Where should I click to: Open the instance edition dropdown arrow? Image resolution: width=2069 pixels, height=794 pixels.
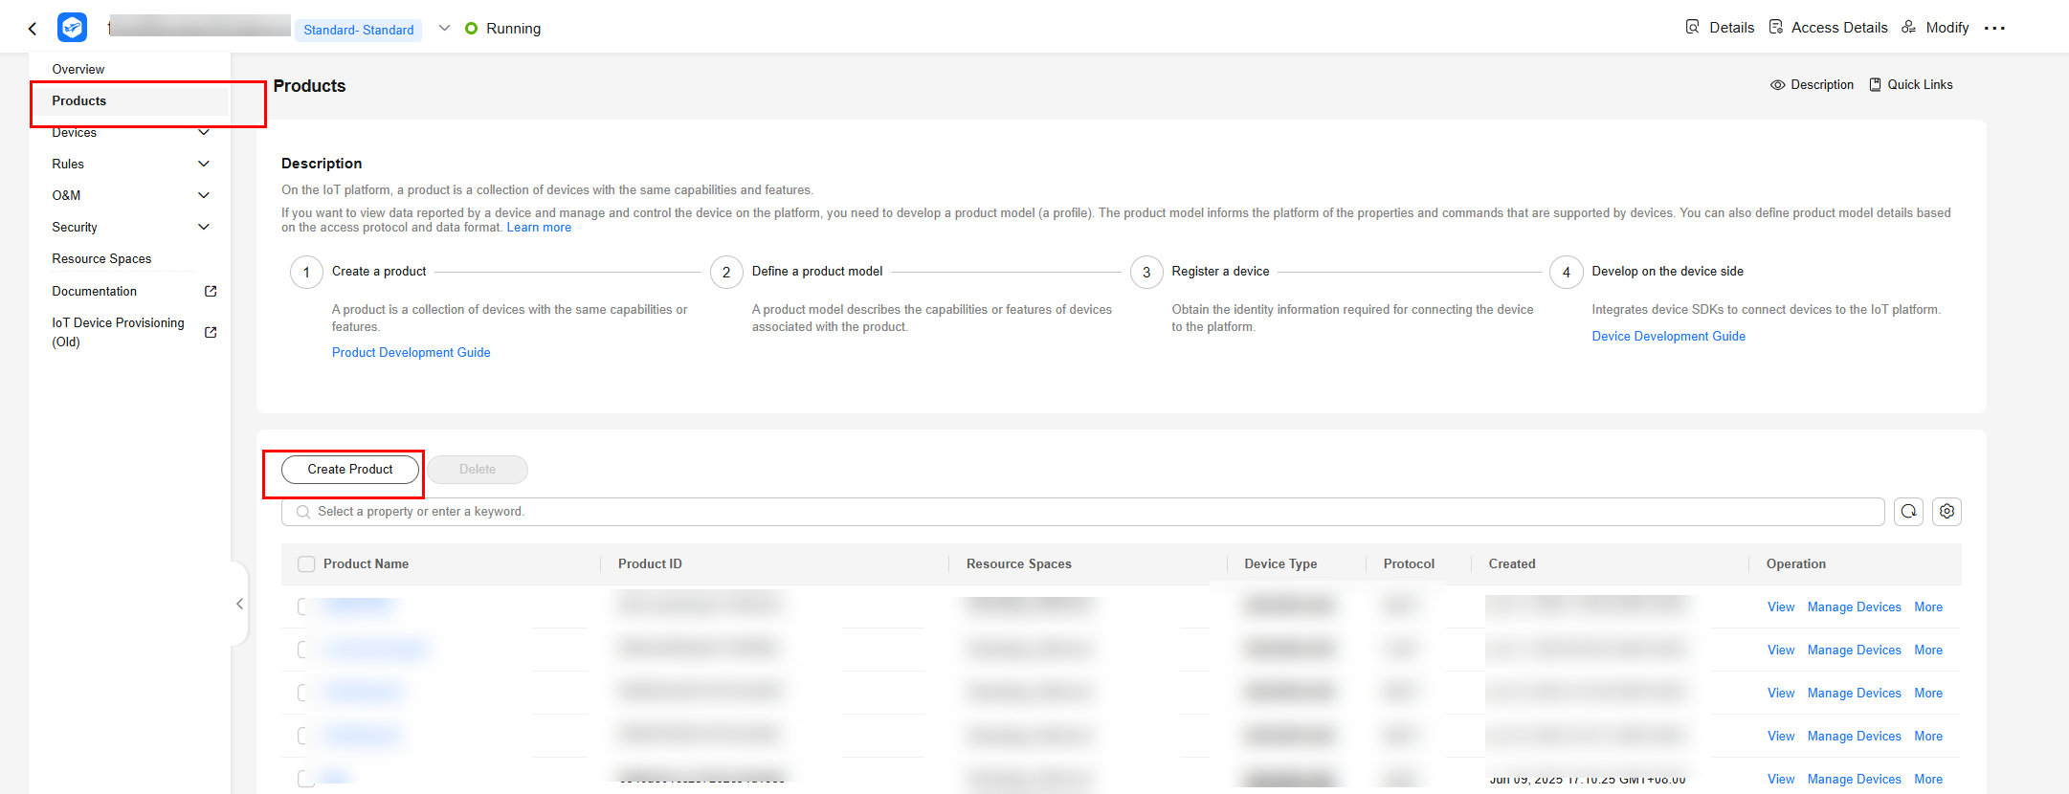[444, 29]
